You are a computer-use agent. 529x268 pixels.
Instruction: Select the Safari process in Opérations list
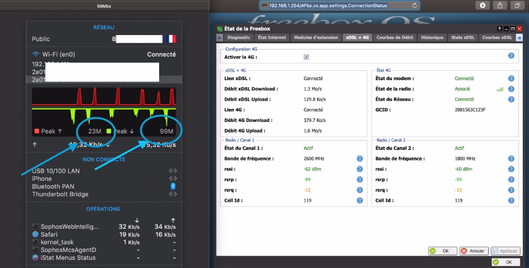(x=50, y=234)
